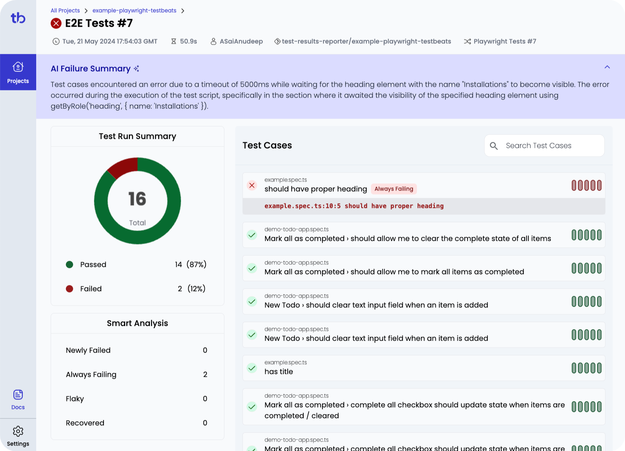Click the tb TestBeats logo
625x451 pixels.
[x=18, y=18]
